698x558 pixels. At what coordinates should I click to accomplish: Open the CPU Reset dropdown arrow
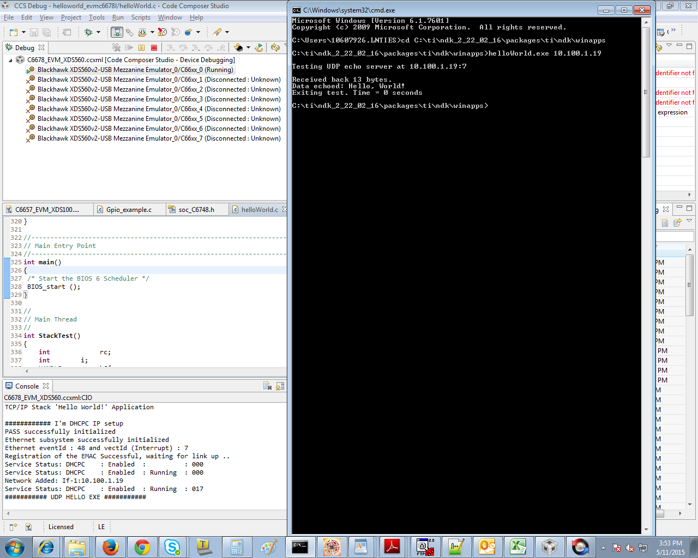pyautogui.click(x=248, y=48)
